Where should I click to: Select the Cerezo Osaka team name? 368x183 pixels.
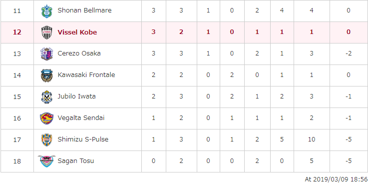[x=79, y=53]
